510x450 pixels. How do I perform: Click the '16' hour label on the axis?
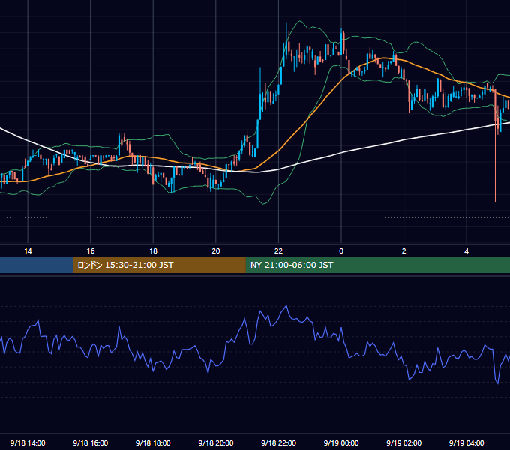pyautogui.click(x=91, y=251)
